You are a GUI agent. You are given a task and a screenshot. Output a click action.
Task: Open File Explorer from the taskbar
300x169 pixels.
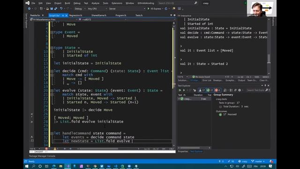click(61, 166)
